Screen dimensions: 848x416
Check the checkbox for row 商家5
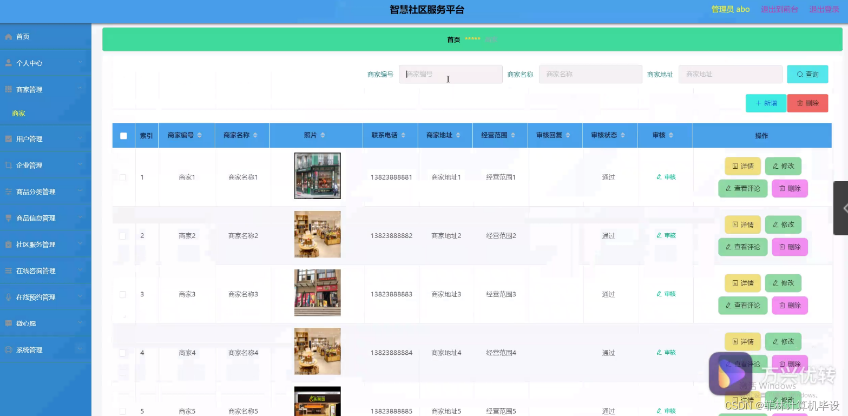click(x=123, y=411)
